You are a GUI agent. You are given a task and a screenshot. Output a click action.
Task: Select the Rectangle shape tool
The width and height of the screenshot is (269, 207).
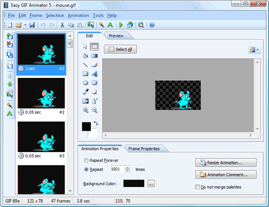86,74
